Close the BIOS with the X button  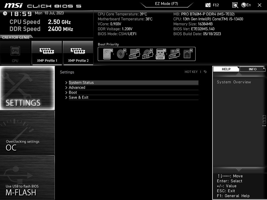(259, 5)
